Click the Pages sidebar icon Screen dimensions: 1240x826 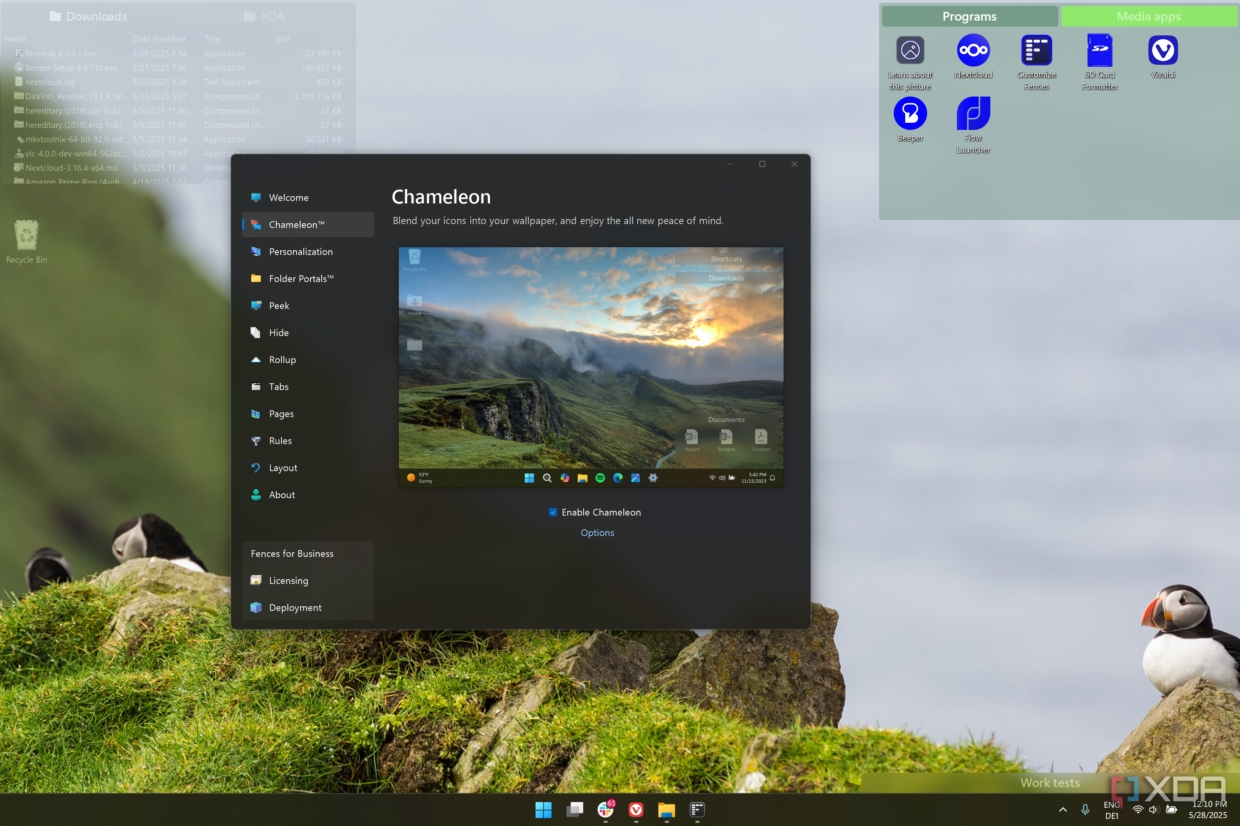point(256,414)
